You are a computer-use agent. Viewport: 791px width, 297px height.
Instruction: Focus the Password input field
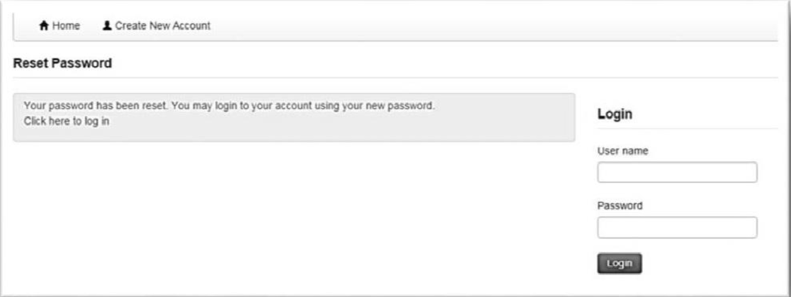(677, 228)
